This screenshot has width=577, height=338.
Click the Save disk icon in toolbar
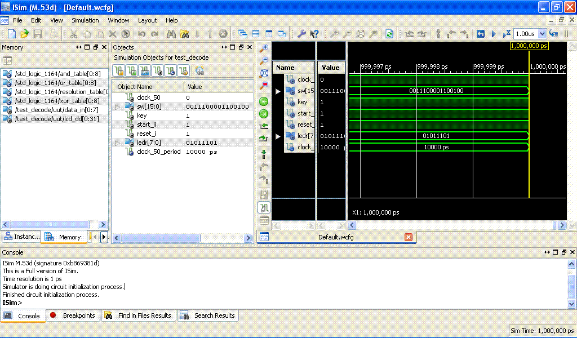point(38,34)
